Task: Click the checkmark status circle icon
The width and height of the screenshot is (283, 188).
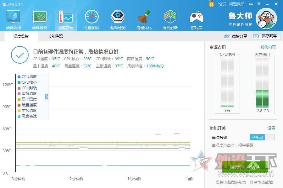Action: click(x=20, y=55)
